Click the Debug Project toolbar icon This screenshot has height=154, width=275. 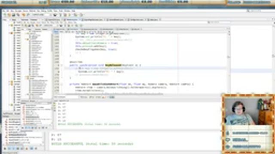76,15
